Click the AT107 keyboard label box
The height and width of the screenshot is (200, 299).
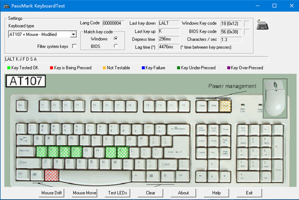tap(26, 81)
